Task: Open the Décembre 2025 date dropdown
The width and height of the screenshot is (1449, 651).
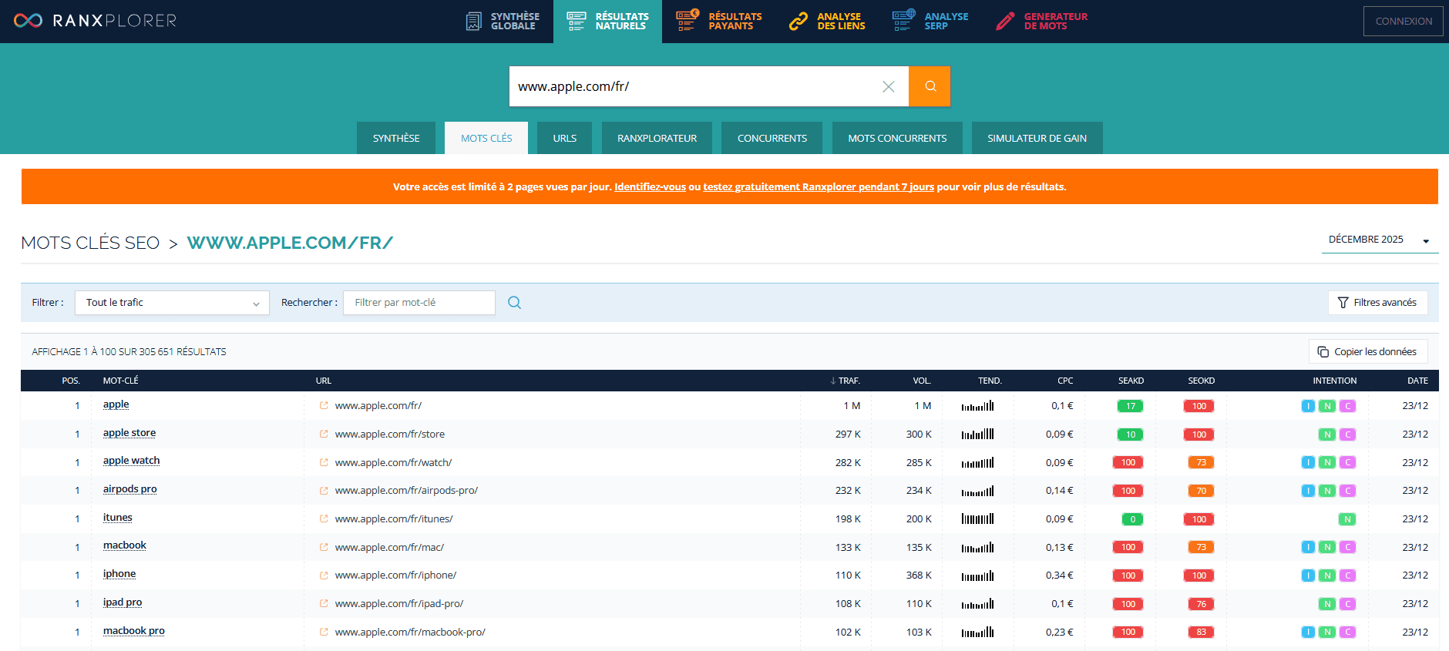Action: (x=1378, y=240)
